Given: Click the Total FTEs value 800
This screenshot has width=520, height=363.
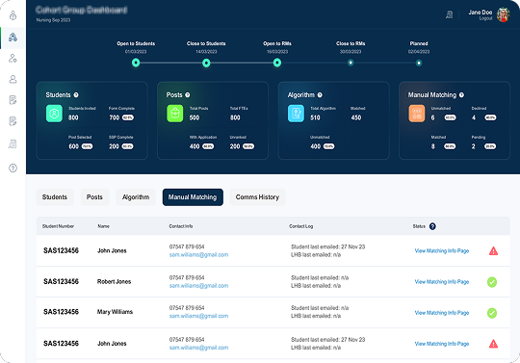Looking at the screenshot, I should pos(235,117).
